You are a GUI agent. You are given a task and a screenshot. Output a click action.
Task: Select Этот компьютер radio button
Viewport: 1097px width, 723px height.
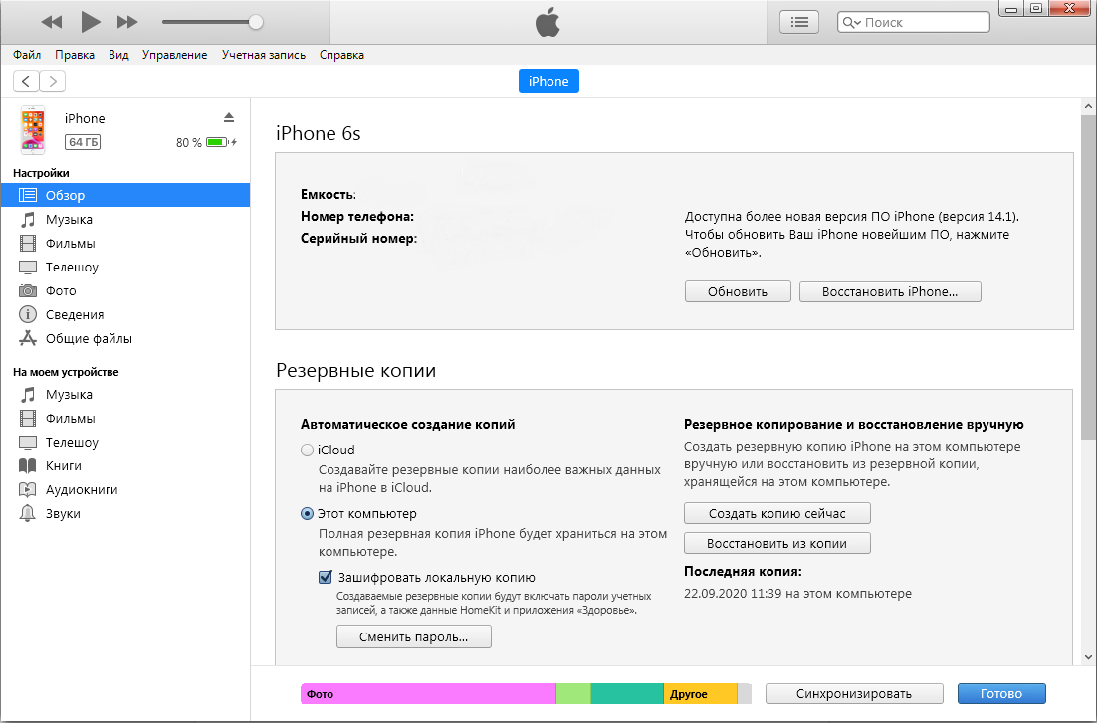point(307,513)
